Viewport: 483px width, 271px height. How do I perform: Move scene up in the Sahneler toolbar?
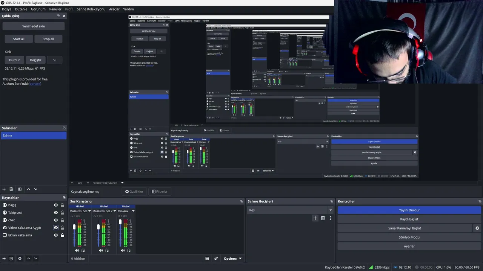coord(28,189)
